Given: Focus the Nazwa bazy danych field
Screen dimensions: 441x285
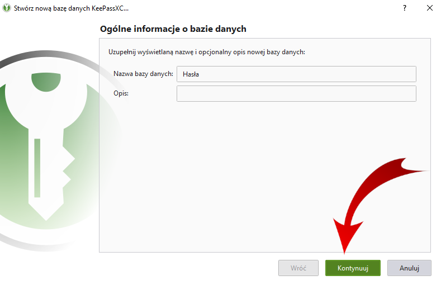Looking at the screenshot, I should pyautogui.click(x=296, y=74).
